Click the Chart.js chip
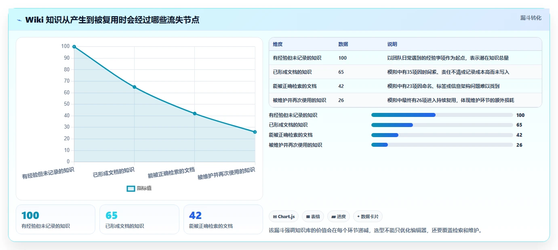Image resolution: width=558 pixels, height=250 pixels. tap(284, 217)
